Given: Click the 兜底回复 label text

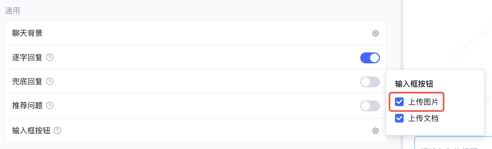Looking at the screenshot, I should 27,81.
